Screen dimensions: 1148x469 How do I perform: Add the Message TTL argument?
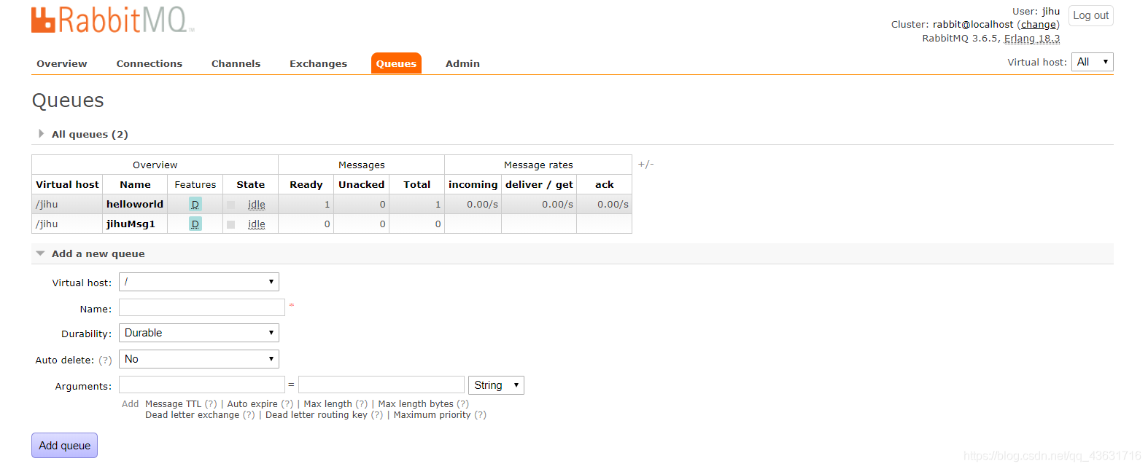pyautogui.click(x=173, y=404)
